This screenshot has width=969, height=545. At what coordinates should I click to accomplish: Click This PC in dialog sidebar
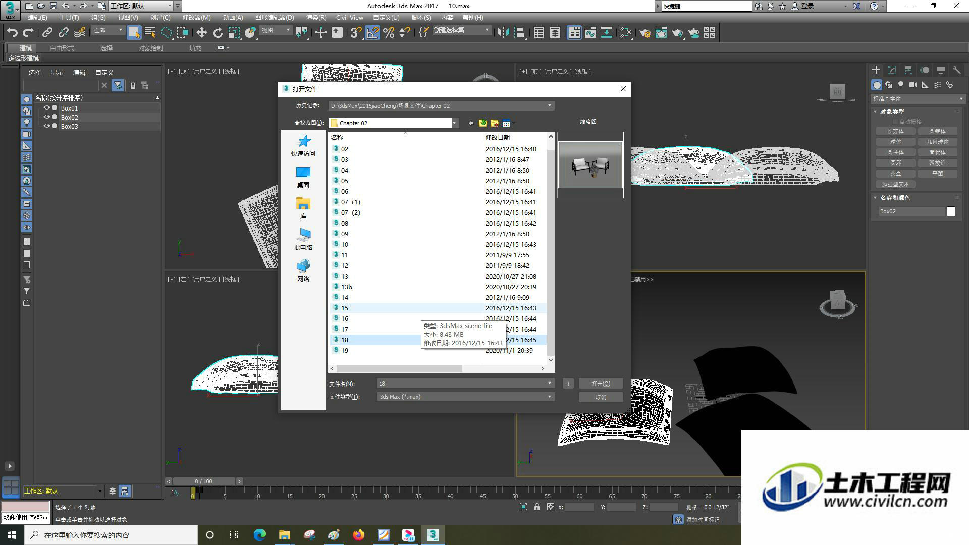click(303, 240)
